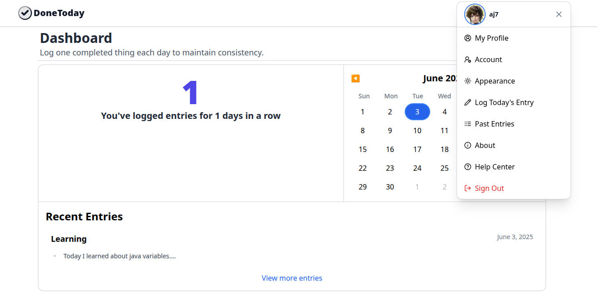The image size is (597, 299).
Task: Open the My Profile menu item
Action: tap(491, 38)
